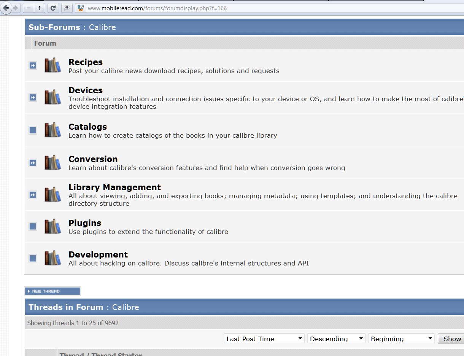This screenshot has width=464, height=356.
Task: Click the Threads in Forum : Calibre heading
Action: [84, 307]
